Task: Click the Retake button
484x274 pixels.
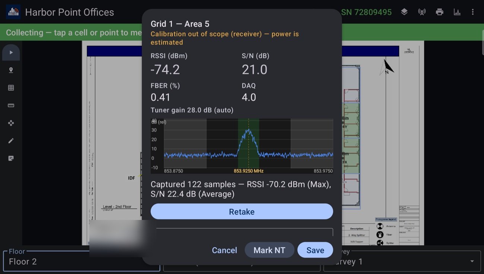Action: (x=242, y=212)
